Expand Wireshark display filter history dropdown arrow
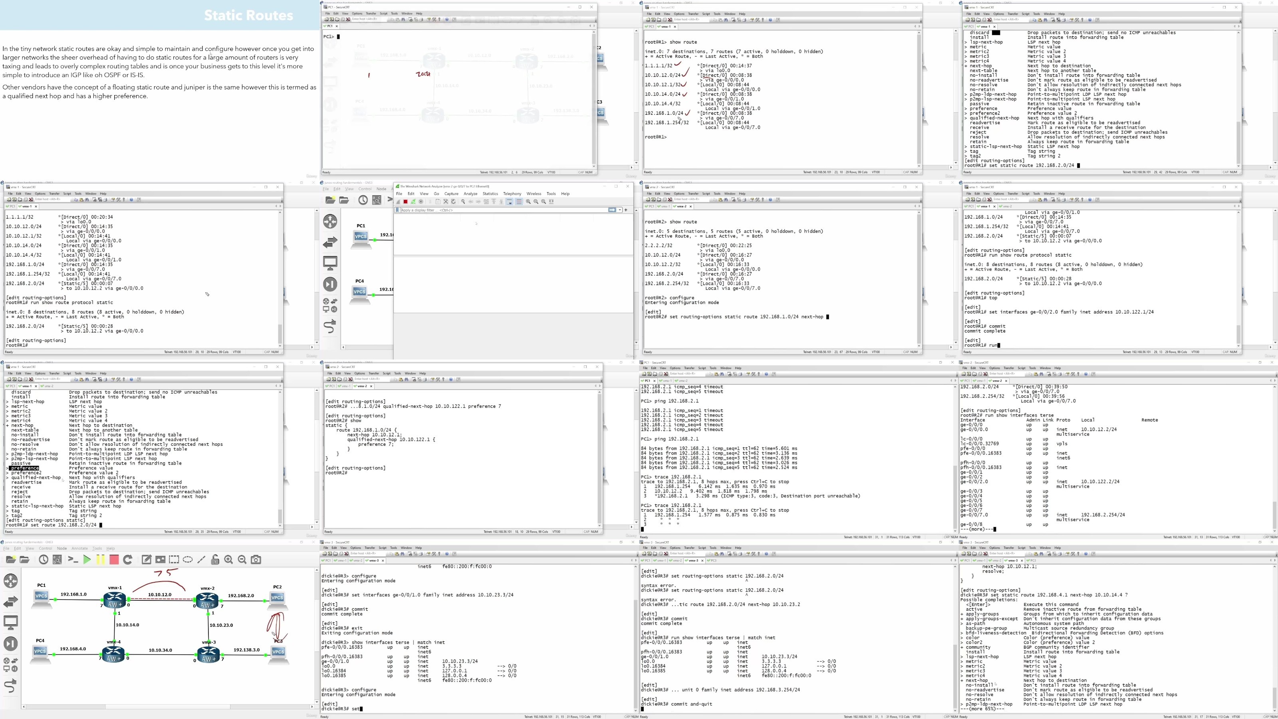Image resolution: width=1278 pixels, height=719 pixels. pyautogui.click(x=620, y=211)
